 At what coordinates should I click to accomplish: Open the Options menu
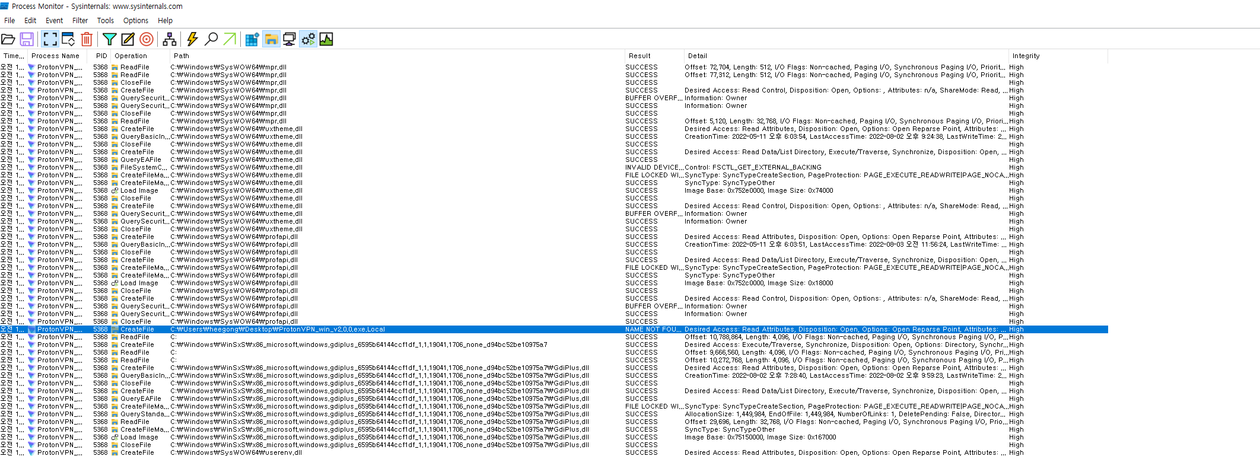(x=136, y=20)
